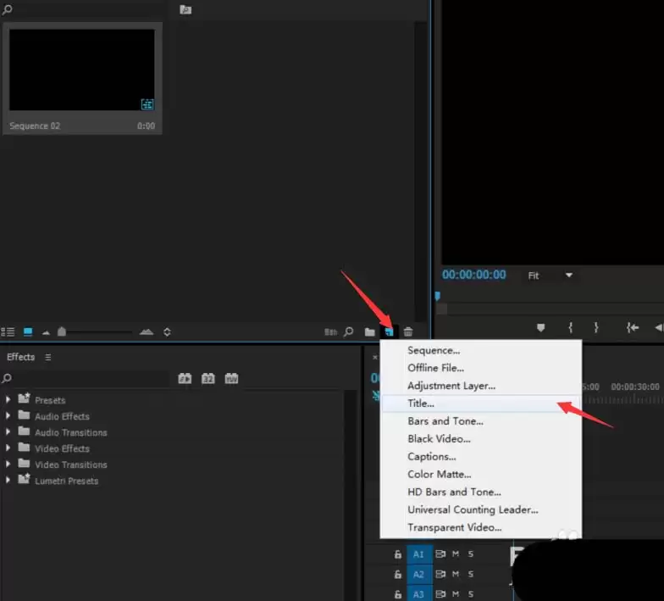The height and width of the screenshot is (601, 664).
Task: Select Adjustment Layer... menu entry
Action: point(451,386)
